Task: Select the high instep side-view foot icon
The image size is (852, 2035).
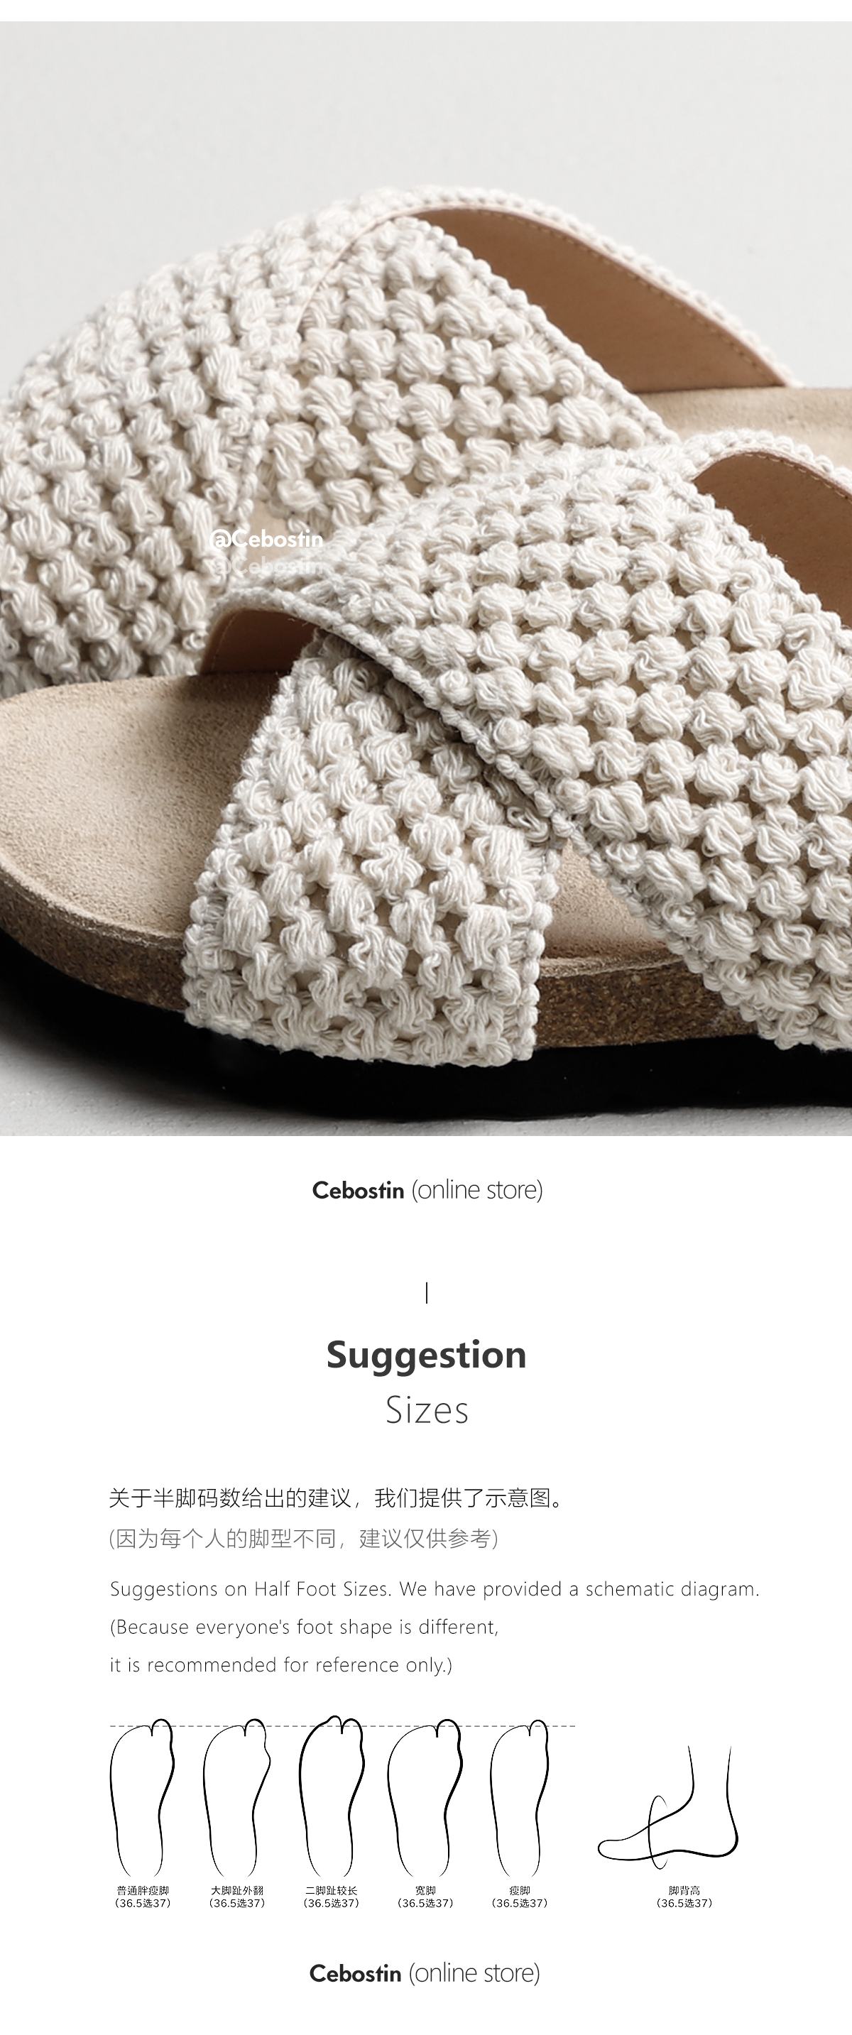Action: tap(668, 1809)
